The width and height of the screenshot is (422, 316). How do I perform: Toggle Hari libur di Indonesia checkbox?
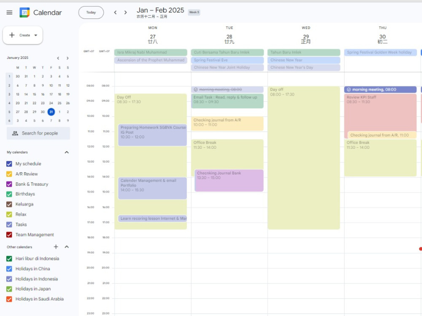[x=9, y=259]
